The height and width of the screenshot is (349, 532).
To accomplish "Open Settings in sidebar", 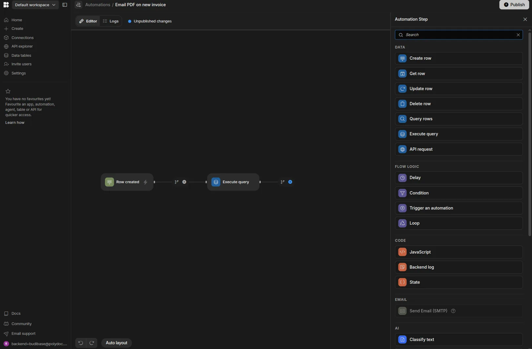I will [x=18, y=73].
